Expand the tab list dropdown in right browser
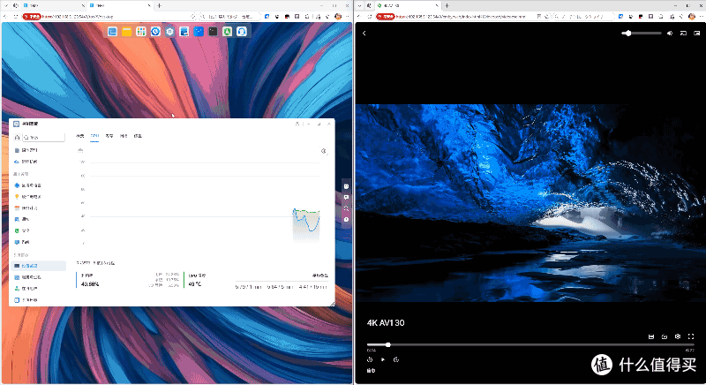 point(359,5)
